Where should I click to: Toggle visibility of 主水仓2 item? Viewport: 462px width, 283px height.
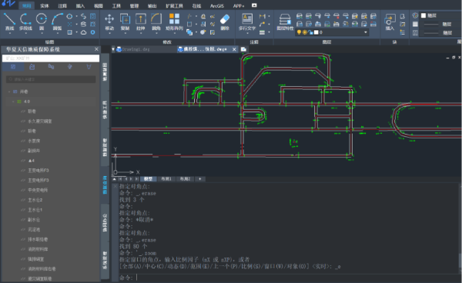click(23, 200)
